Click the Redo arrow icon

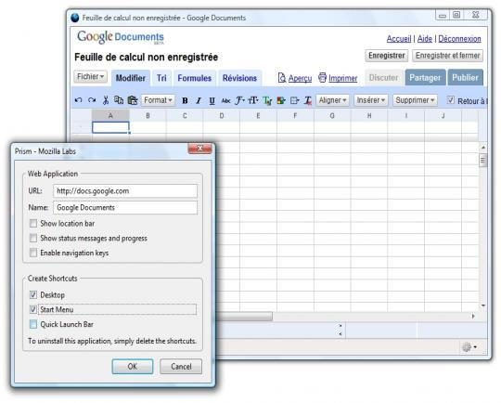pyautogui.click(x=92, y=100)
